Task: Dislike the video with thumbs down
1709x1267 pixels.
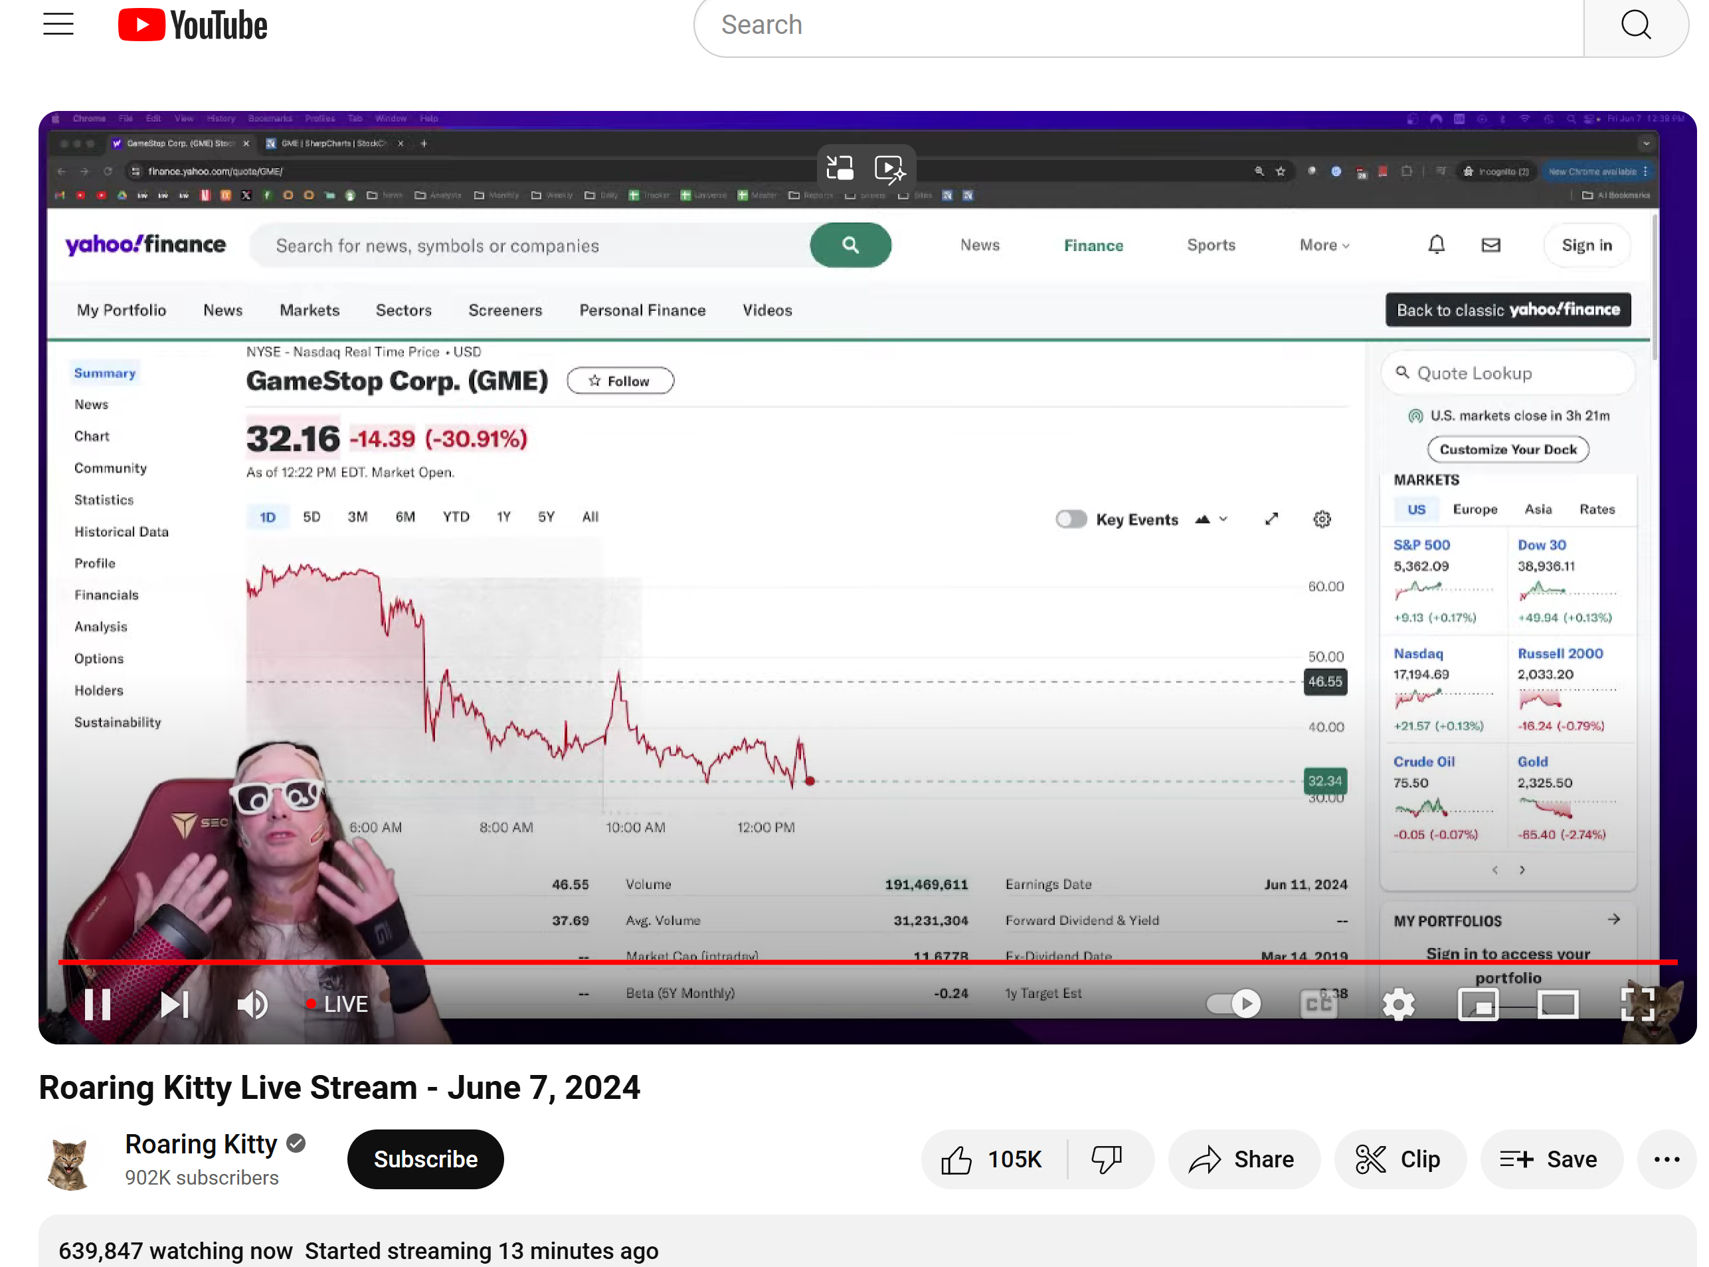Action: [1108, 1159]
